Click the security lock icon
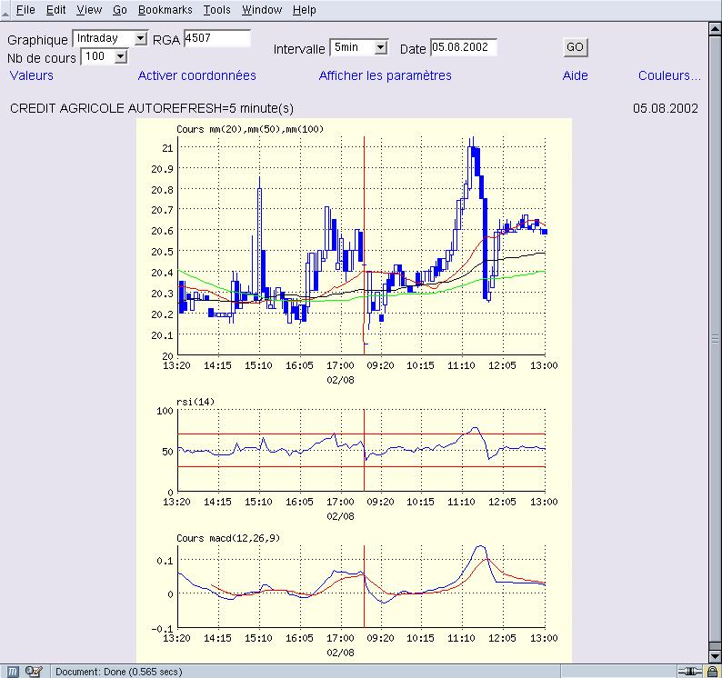 pos(712,672)
